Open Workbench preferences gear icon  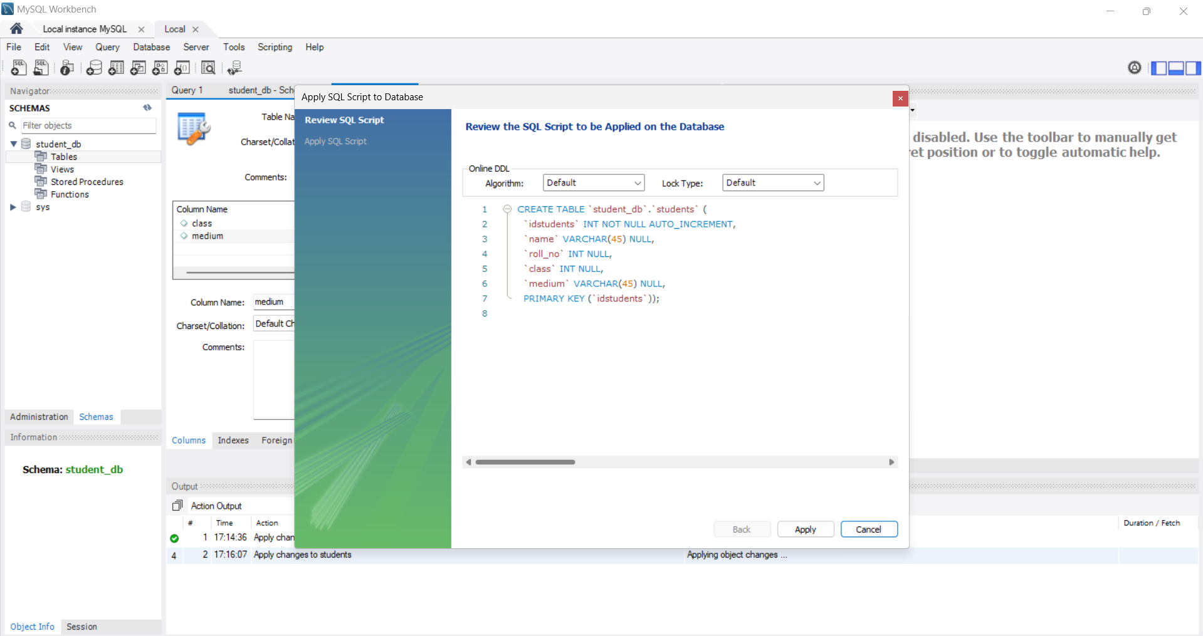click(x=1135, y=68)
